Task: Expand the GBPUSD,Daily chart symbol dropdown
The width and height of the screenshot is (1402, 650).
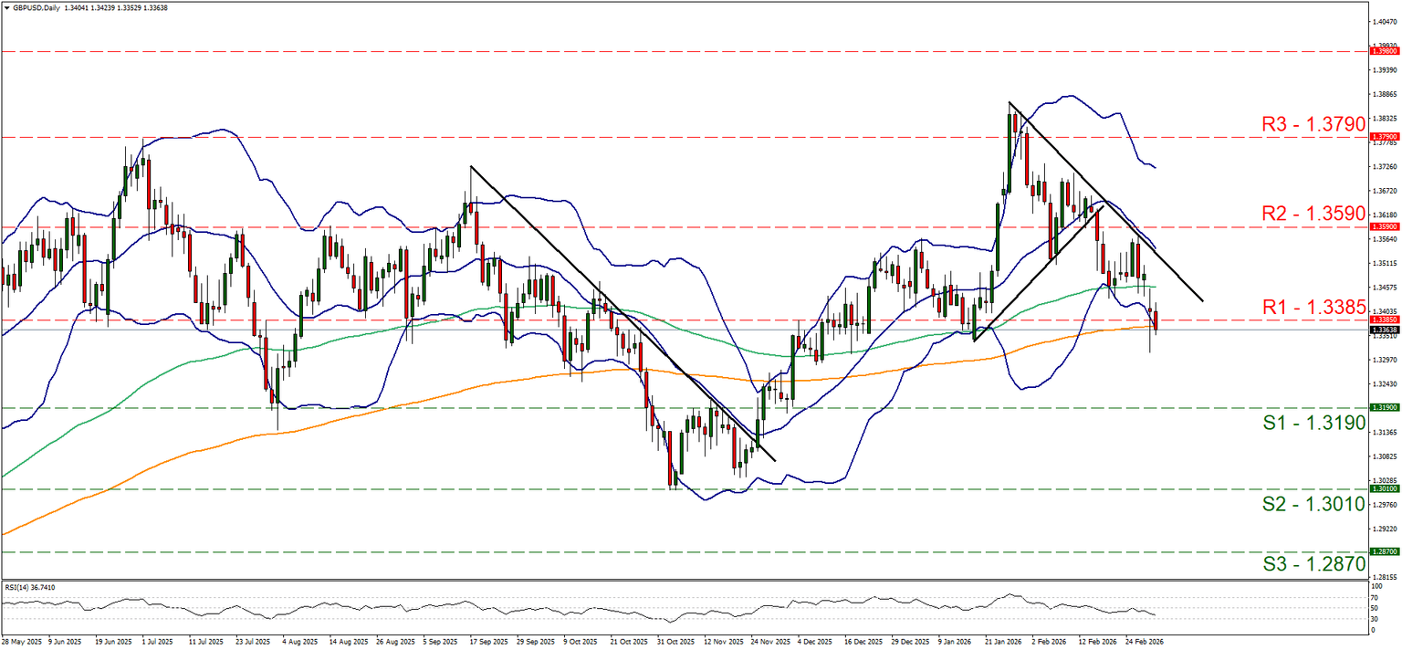Action: point(7,7)
